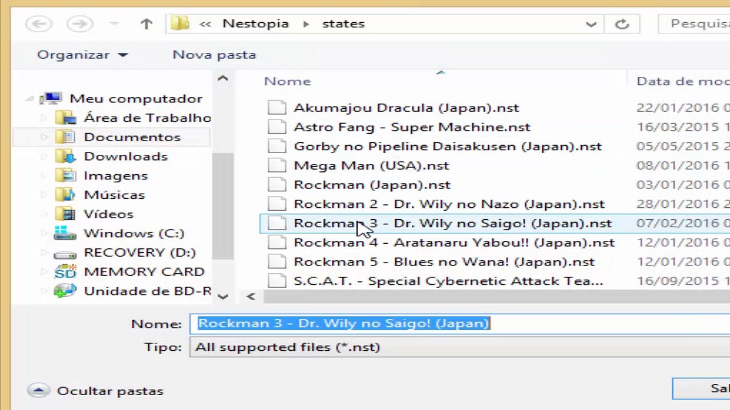Collapse folders with Ocultar pastas

[x=96, y=391]
